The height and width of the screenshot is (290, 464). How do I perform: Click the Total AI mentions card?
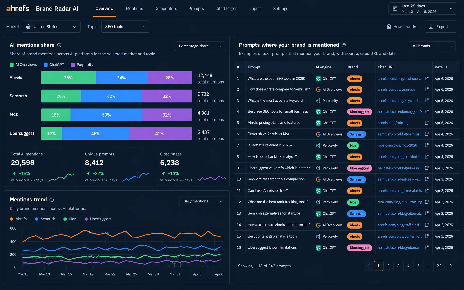click(x=41, y=167)
